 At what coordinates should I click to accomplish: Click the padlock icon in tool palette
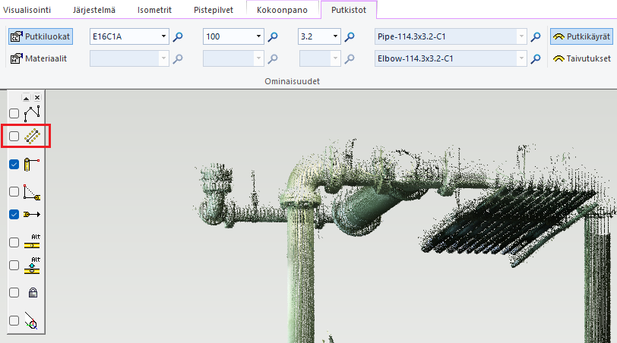click(32, 292)
